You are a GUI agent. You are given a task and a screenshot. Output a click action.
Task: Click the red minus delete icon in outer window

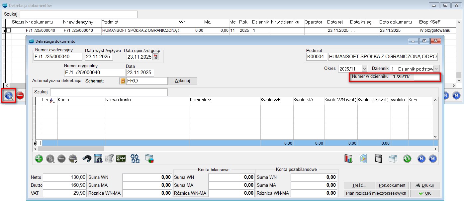pos(20,96)
